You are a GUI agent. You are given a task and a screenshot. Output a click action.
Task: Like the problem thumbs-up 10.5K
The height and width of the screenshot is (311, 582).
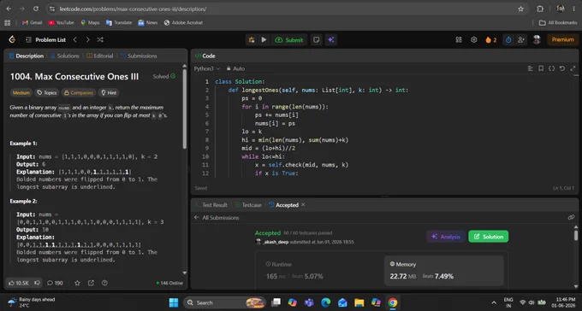[19, 283]
